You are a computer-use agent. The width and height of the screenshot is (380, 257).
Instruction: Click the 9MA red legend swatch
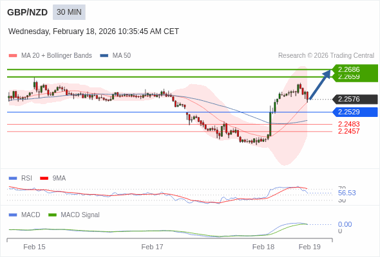pyautogui.click(x=44, y=179)
